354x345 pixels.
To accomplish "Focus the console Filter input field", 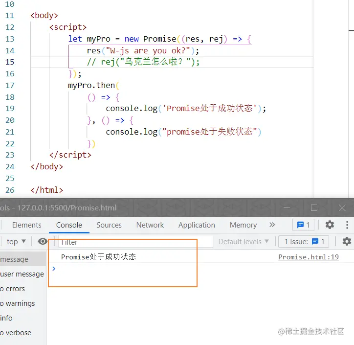I will (135, 242).
